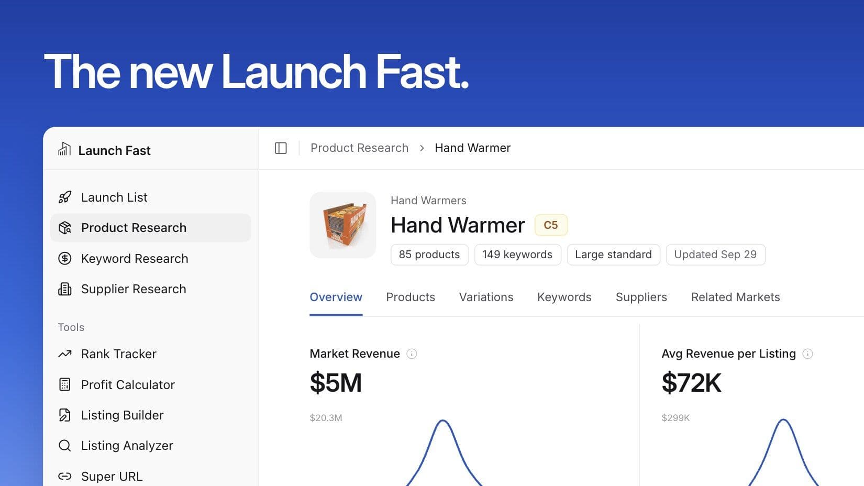Open the Profit Calculator tool
The height and width of the screenshot is (486, 864).
click(151, 384)
